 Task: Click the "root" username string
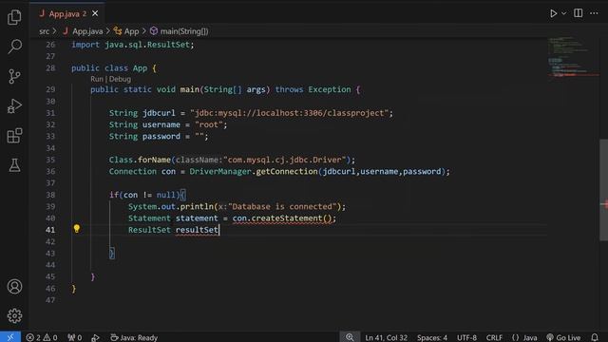point(209,124)
